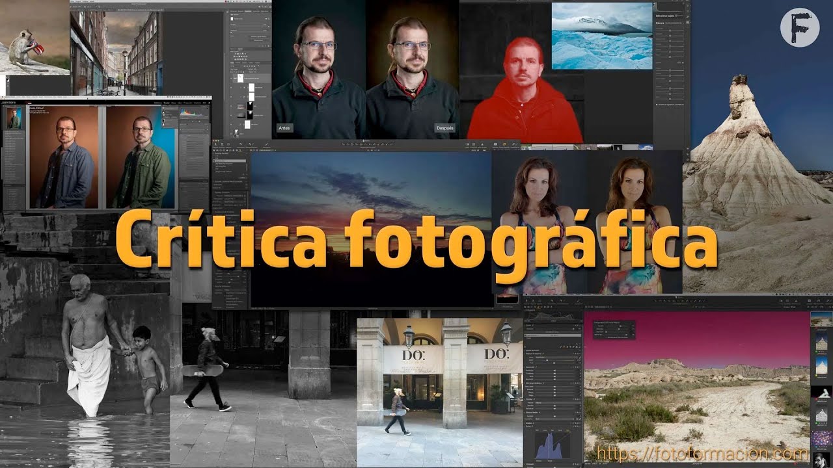Click the floating mask settings dialog over pink sky
The width and height of the screenshot is (833, 468).
tap(614, 329)
